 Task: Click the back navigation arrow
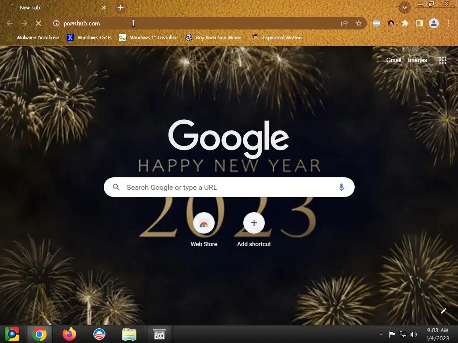10,23
